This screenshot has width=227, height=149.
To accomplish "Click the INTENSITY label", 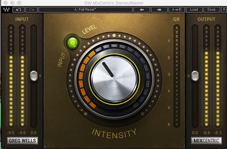I will (114, 134).
